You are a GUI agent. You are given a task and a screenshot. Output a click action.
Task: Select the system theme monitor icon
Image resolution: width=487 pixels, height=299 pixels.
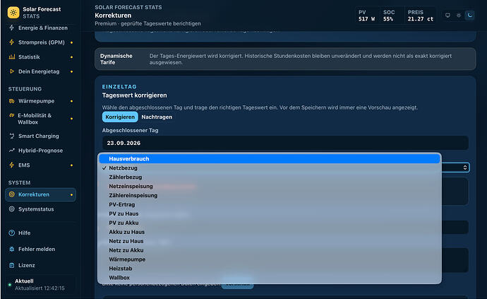pyautogui.click(x=447, y=16)
